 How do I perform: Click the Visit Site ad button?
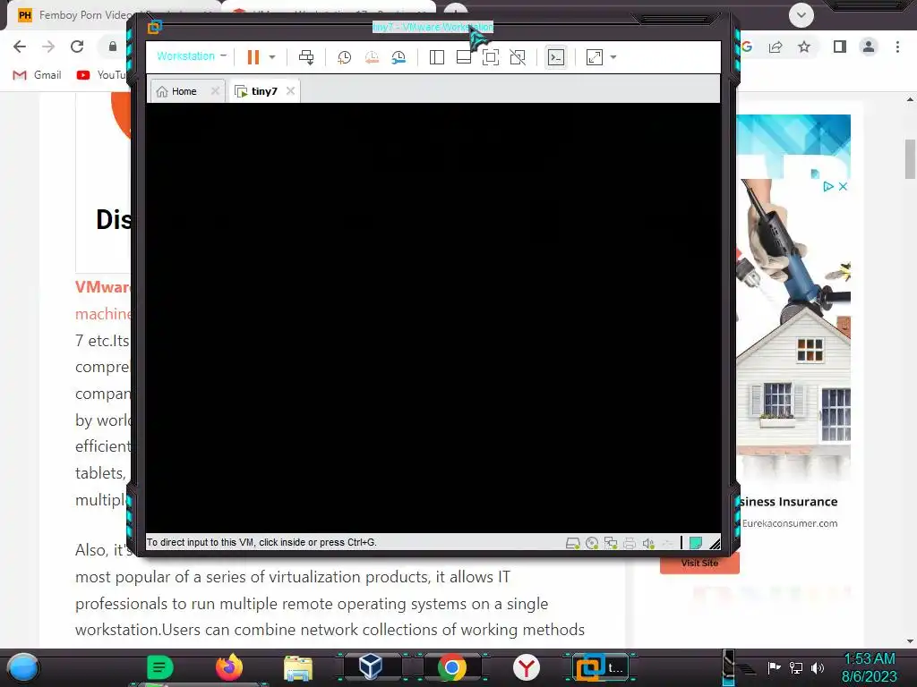coord(700,564)
